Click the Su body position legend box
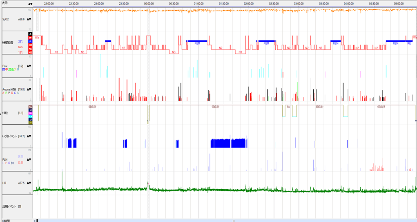This screenshot has width=417, height=222. pos(30,107)
